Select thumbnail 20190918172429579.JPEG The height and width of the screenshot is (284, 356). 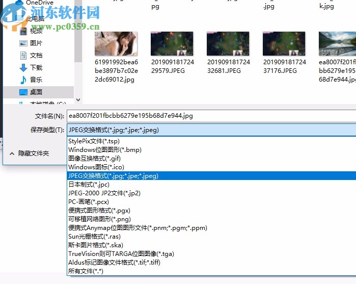tap(172, 44)
